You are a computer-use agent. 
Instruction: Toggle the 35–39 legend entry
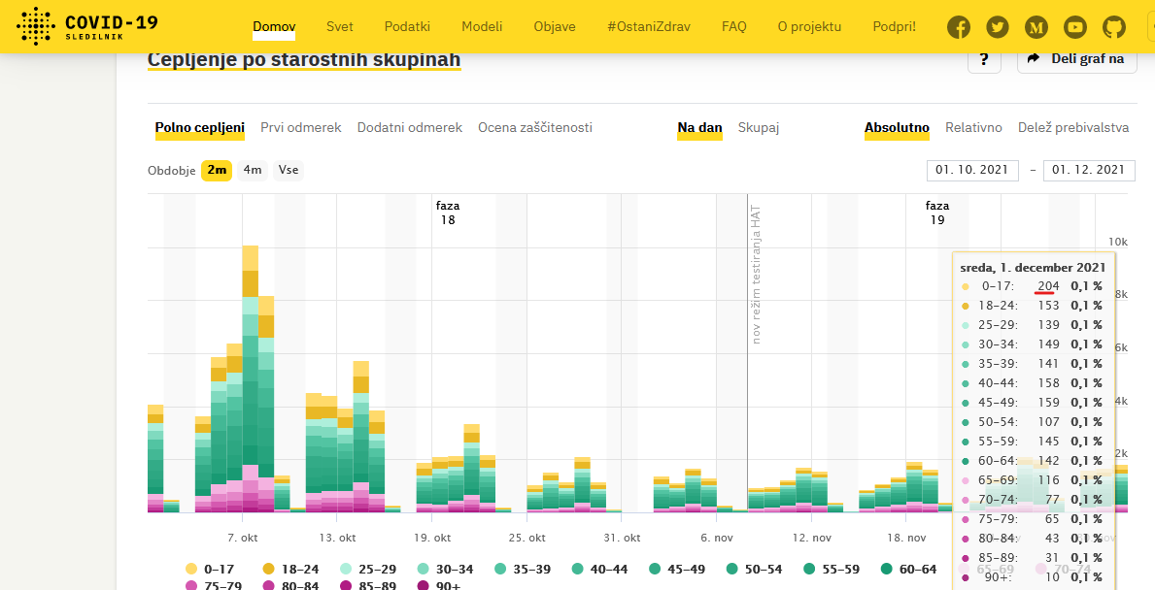523,569
